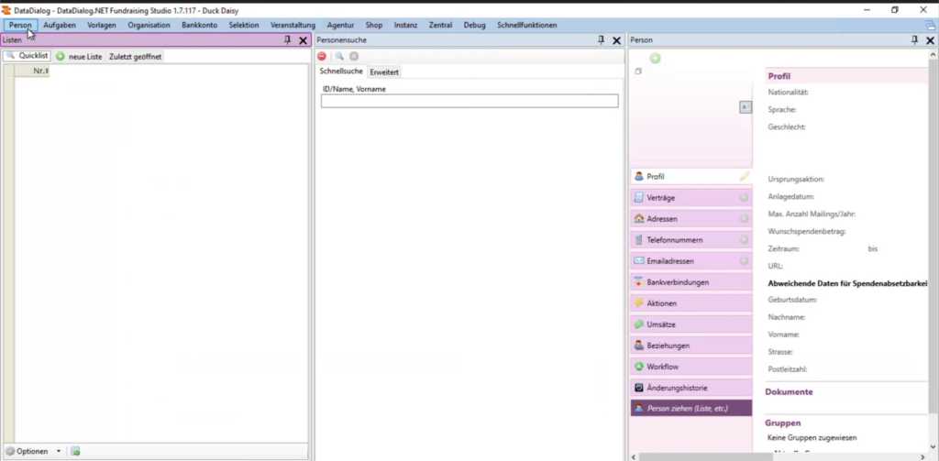Open the Emailadressen section
The image size is (939, 461).
pos(691,261)
